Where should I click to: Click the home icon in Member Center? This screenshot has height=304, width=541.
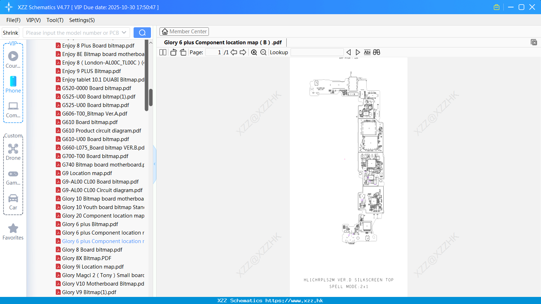165,32
